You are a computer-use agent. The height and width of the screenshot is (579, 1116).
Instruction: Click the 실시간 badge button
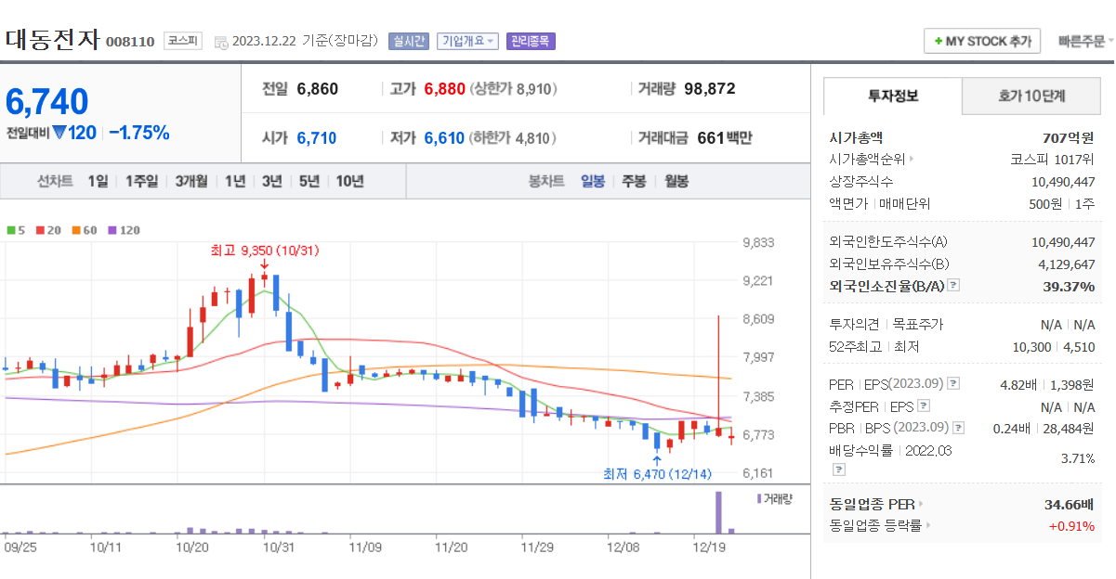409,42
